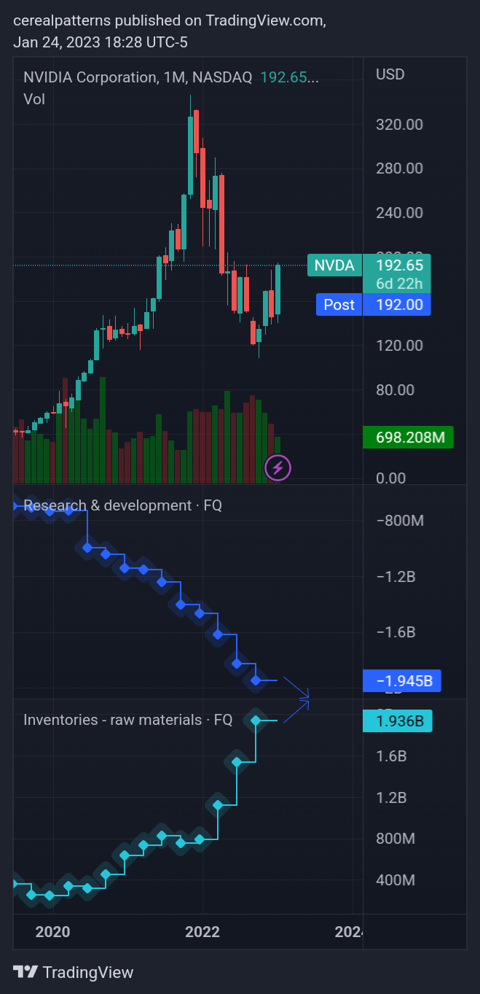Click the 2020 time axis label

point(52,931)
